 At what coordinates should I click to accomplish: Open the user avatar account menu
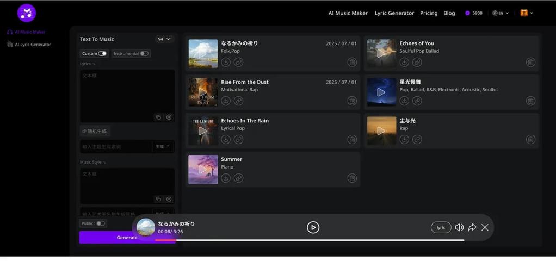click(526, 13)
